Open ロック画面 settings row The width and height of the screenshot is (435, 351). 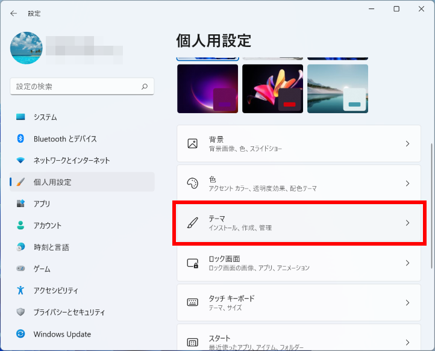[x=299, y=263]
